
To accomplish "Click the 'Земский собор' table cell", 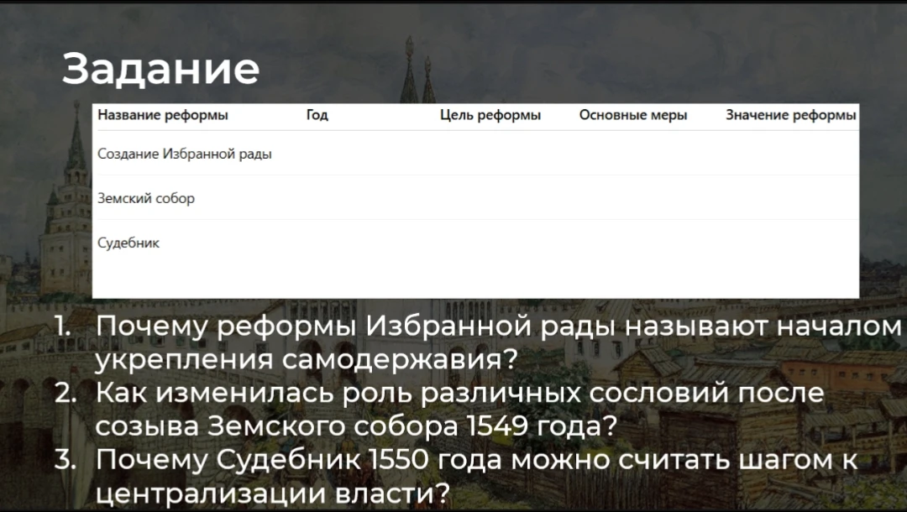I will point(146,198).
